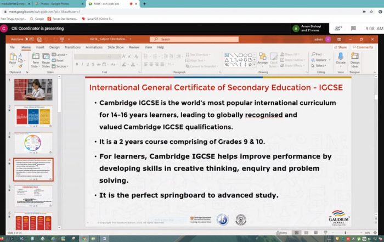The width and height of the screenshot is (384, 242).
Task: Open the Shape Outline dropdown
Action: click(x=292, y=60)
